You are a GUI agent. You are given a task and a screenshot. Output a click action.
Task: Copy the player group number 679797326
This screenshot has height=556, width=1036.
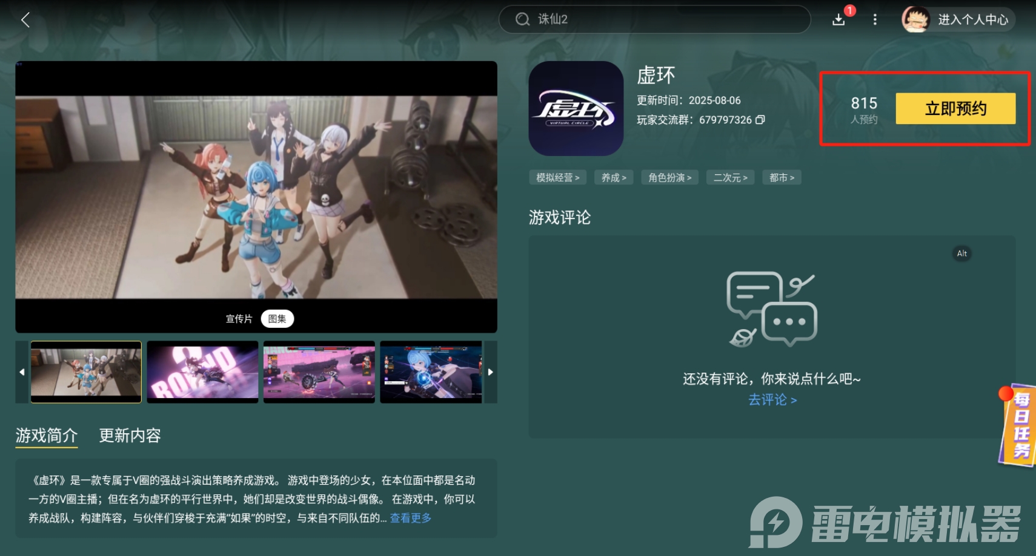click(x=760, y=120)
